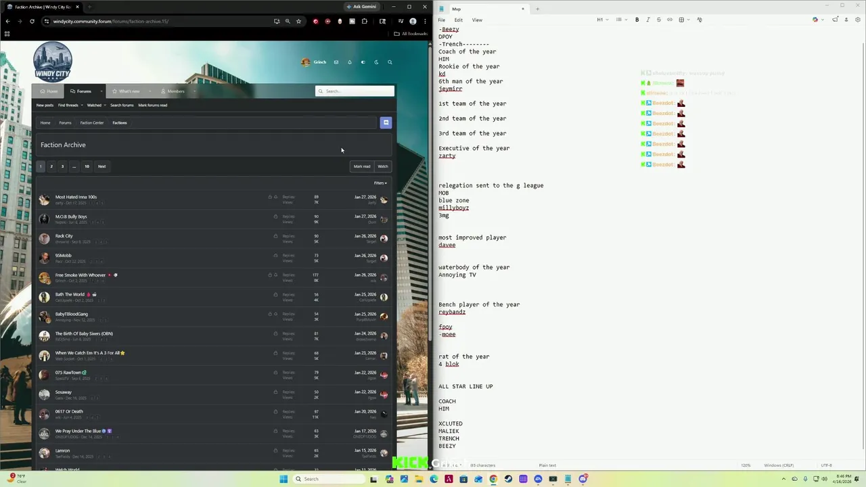Clear formatting in Notepad toolbar
Image resolution: width=866 pixels, height=487 pixels.
click(x=700, y=20)
